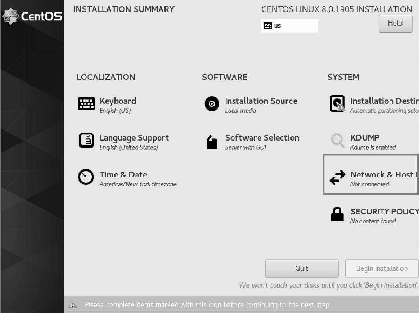Open Installation Destination label
The height and width of the screenshot is (313, 419).
point(384,101)
